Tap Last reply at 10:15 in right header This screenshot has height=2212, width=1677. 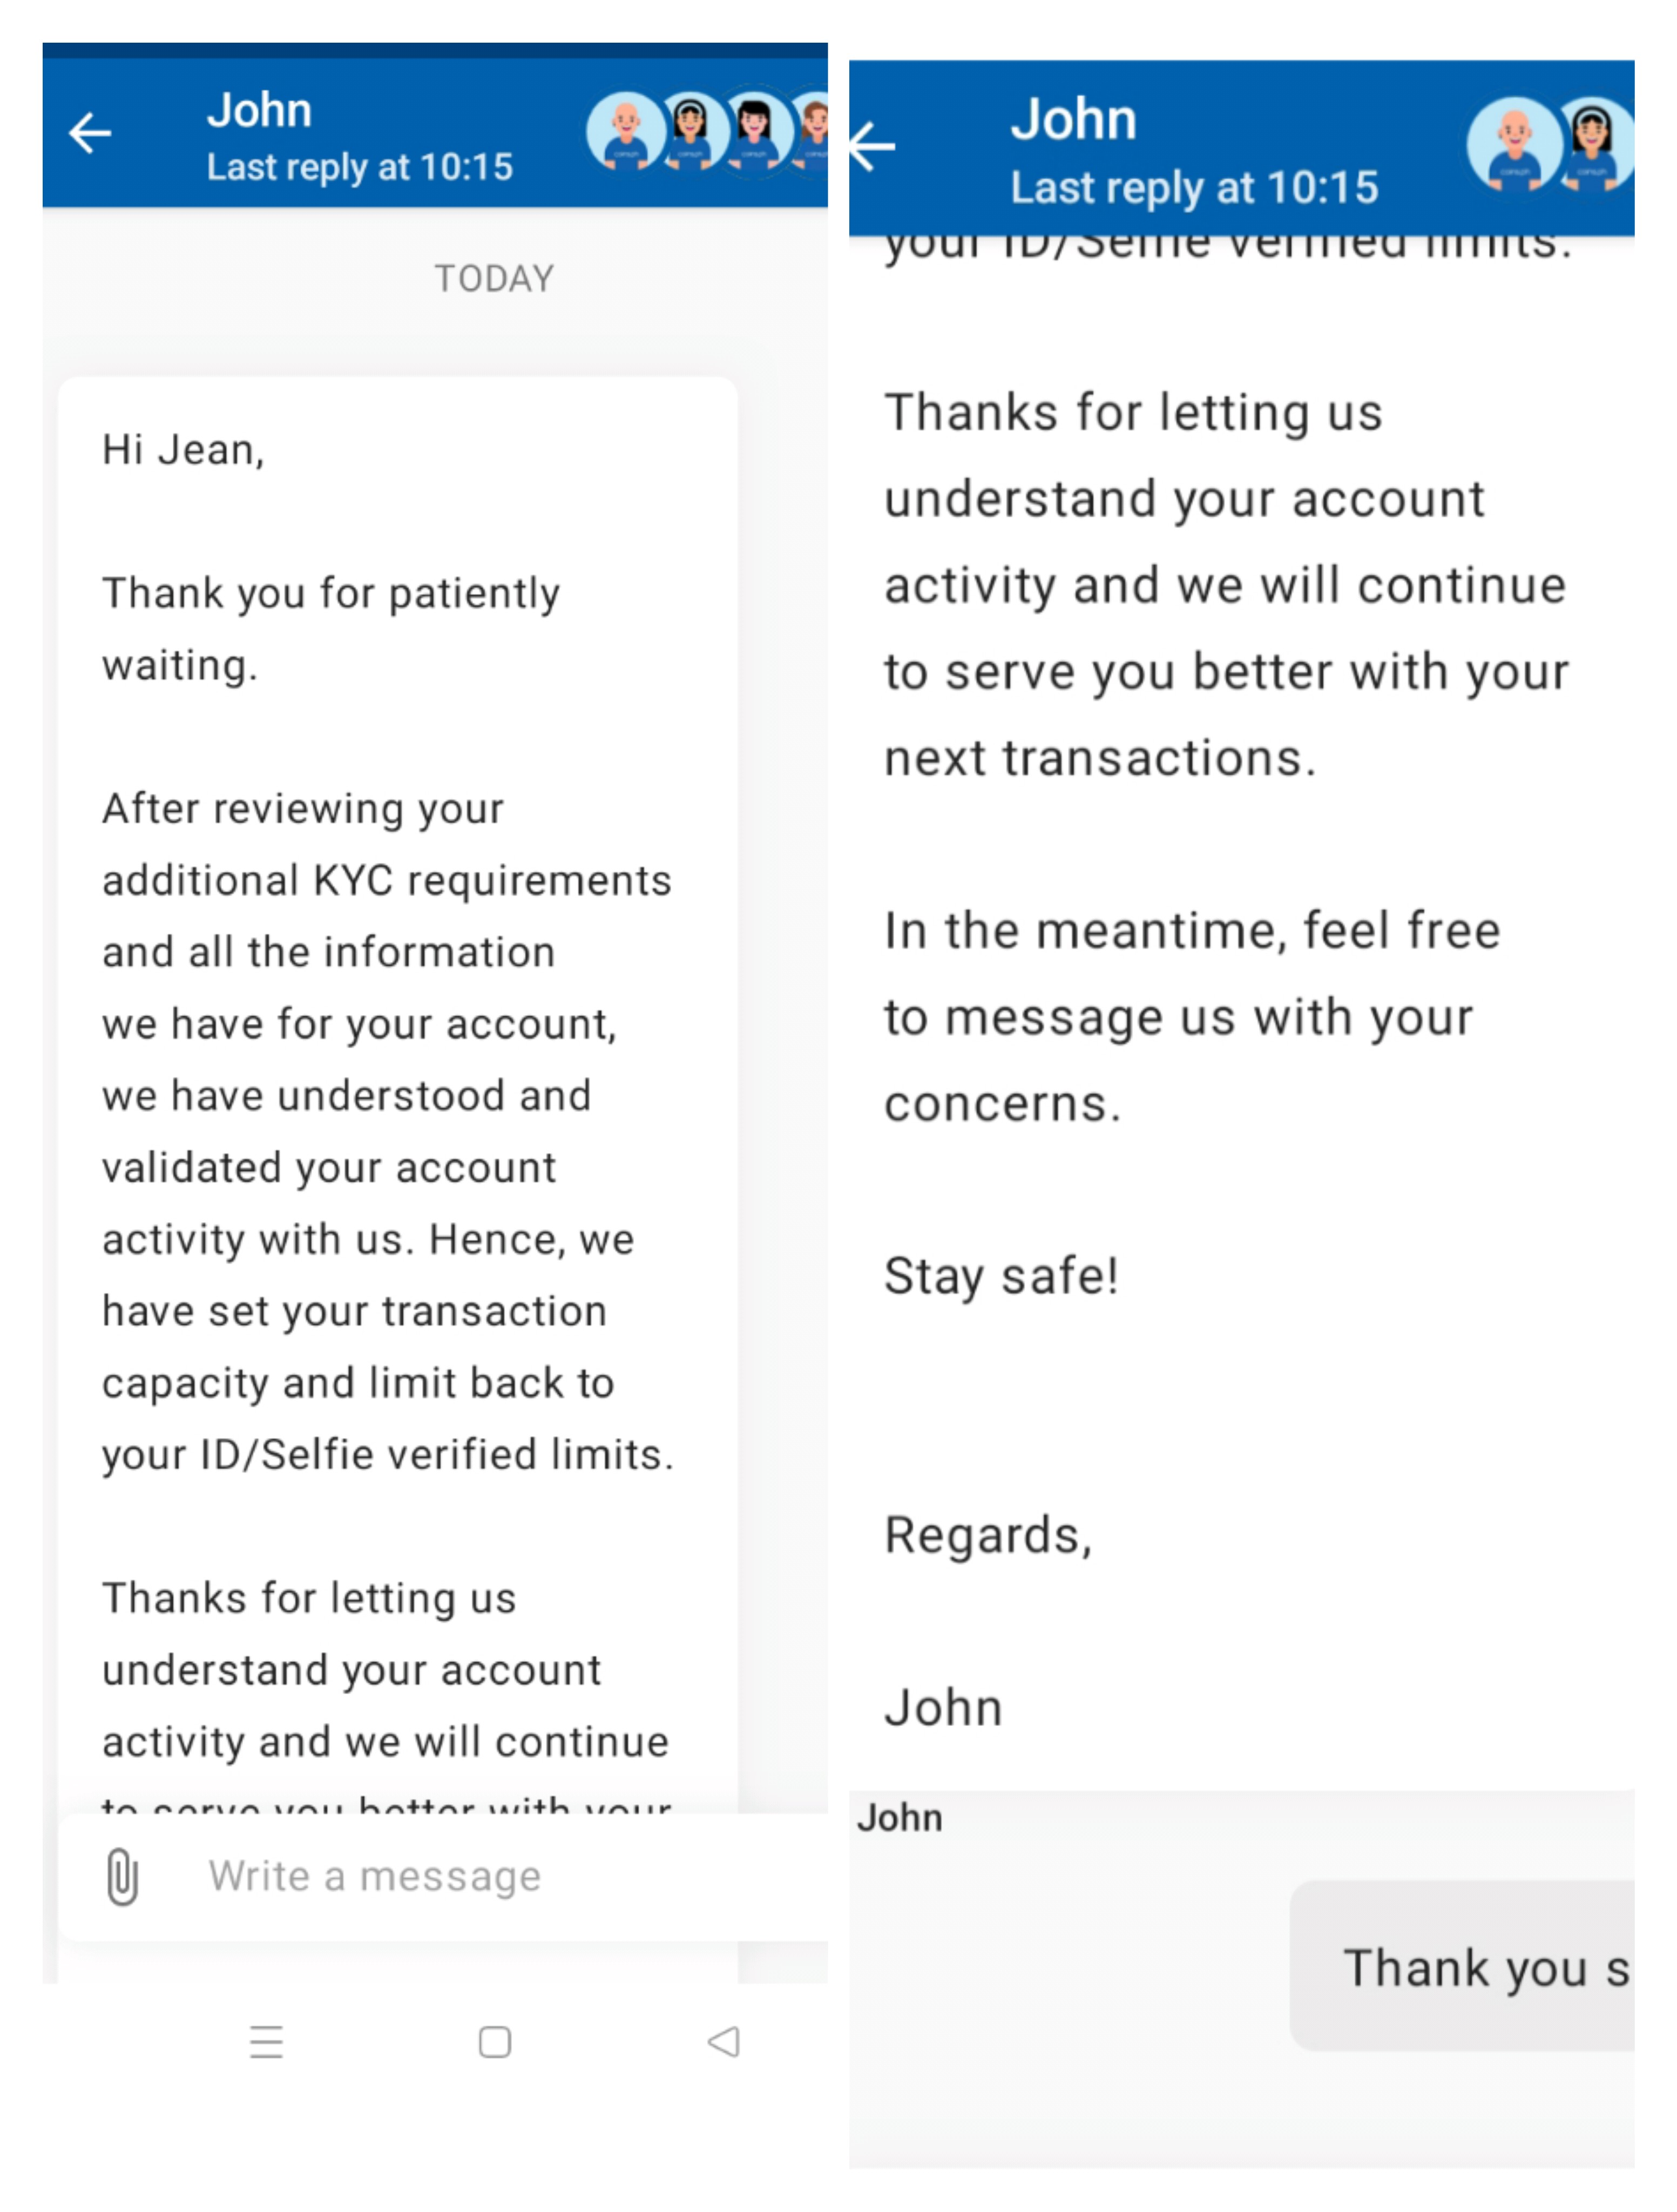(x=1194, y=188)
